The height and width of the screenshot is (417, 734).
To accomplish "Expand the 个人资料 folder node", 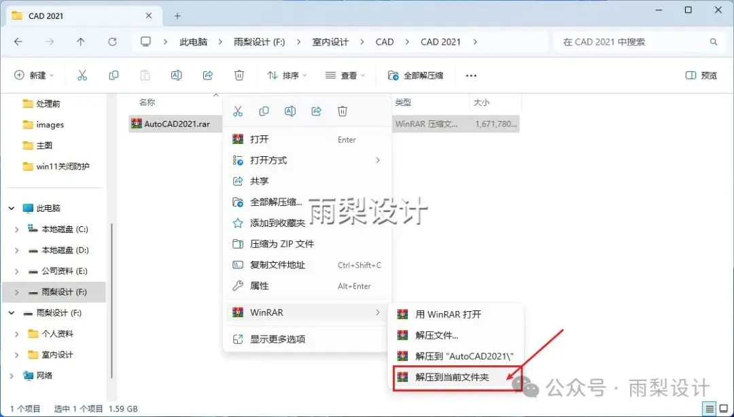I will point(17,334).
